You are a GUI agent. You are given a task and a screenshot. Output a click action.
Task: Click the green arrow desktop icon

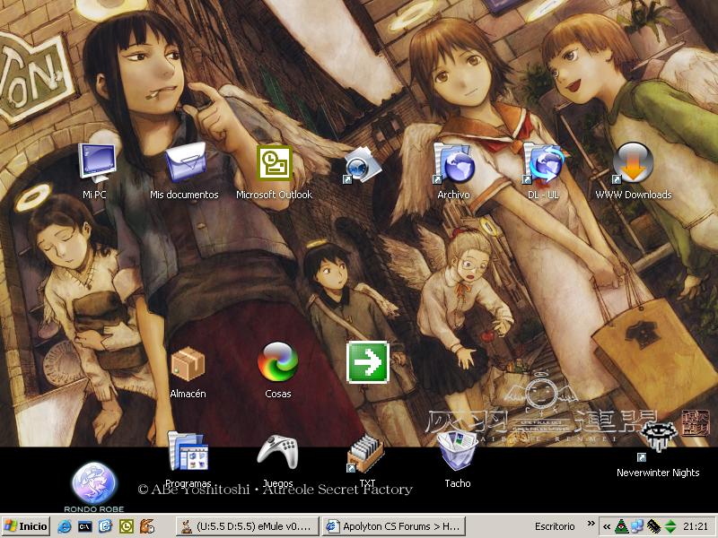367,361
